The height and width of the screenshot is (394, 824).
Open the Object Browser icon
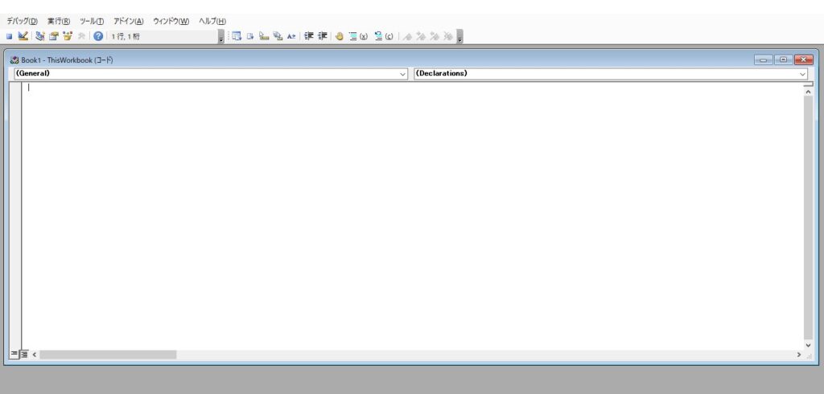[68, 36]
